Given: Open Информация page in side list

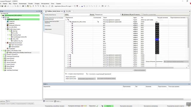Looking at the screenshot, I should tap(48, 29).
